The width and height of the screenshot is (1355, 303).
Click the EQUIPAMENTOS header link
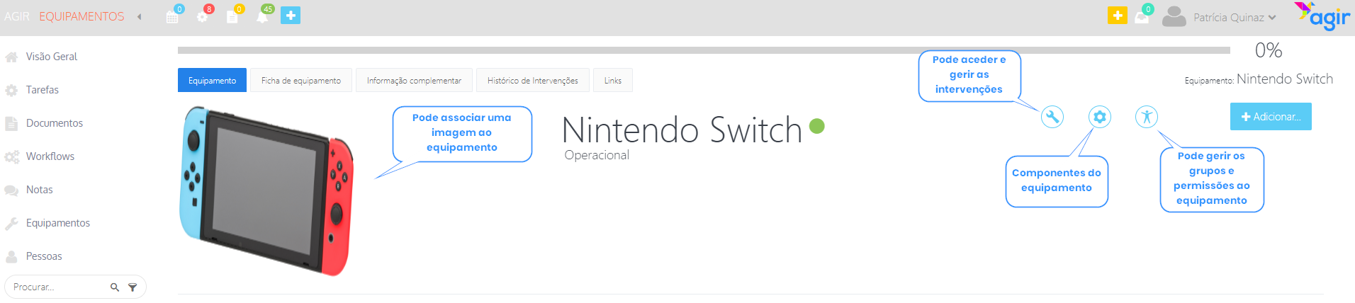(x=81, y=16)
